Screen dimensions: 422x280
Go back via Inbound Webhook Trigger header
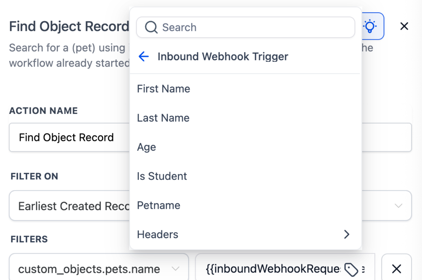click(223, 57)
